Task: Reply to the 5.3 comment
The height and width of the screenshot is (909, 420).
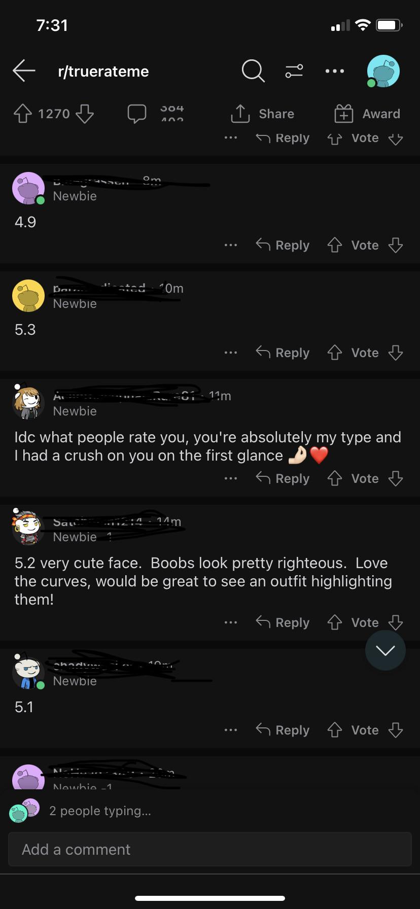Action: click(x=283, y=353)
